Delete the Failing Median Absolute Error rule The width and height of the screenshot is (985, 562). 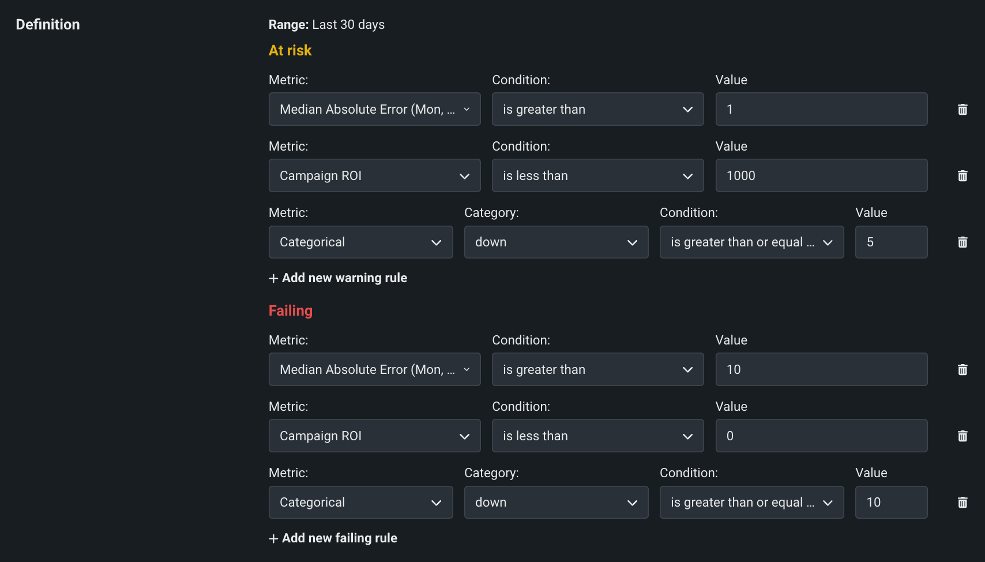point(962,370)
